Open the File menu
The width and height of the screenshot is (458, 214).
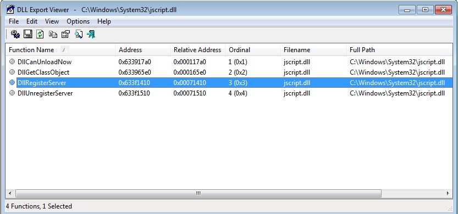[14, 21]
